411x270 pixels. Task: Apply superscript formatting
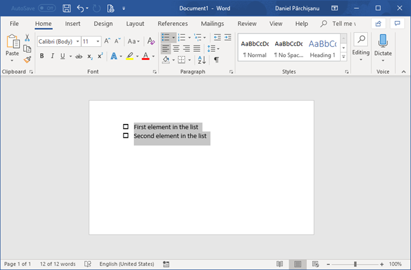tap(100, 56)
